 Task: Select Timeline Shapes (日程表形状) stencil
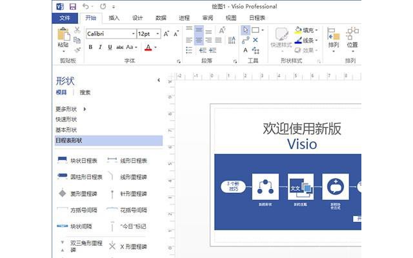click(109, 141)
